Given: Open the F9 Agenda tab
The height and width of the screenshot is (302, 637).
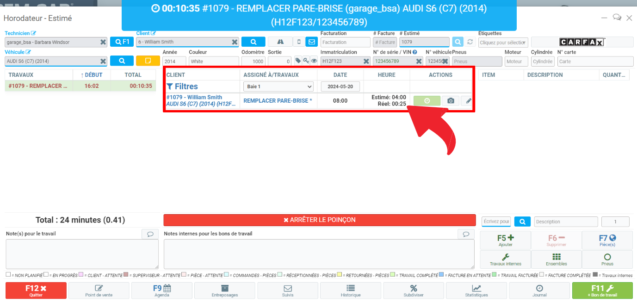Looking at the screenshot, I should [161, 290].
